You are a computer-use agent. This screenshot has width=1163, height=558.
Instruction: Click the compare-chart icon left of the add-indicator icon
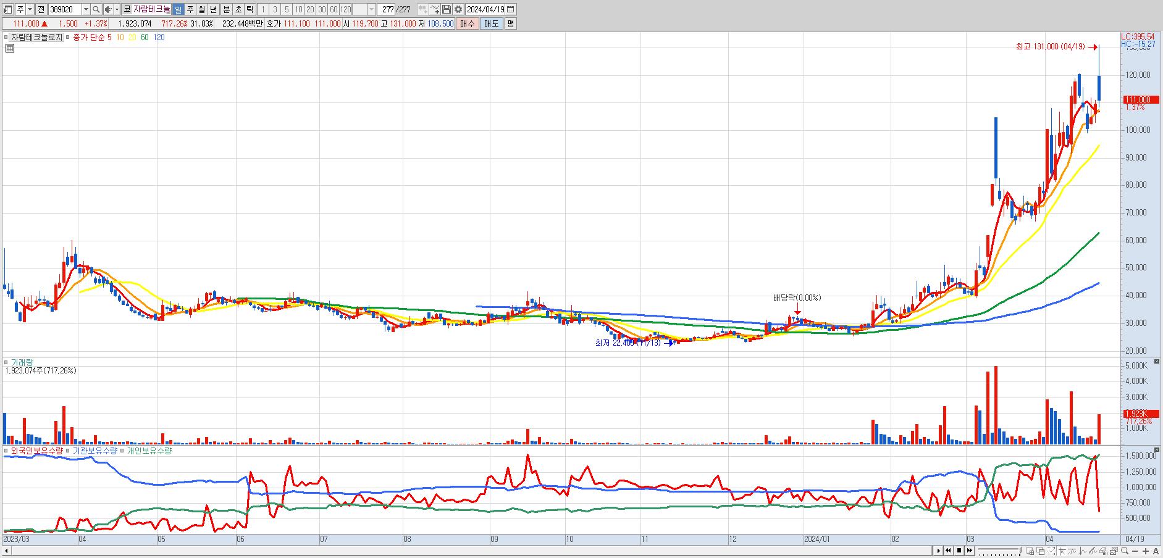pos(422,9)
